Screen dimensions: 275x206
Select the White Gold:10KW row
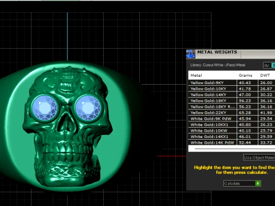pyautogui.click(x=231, y=130)
